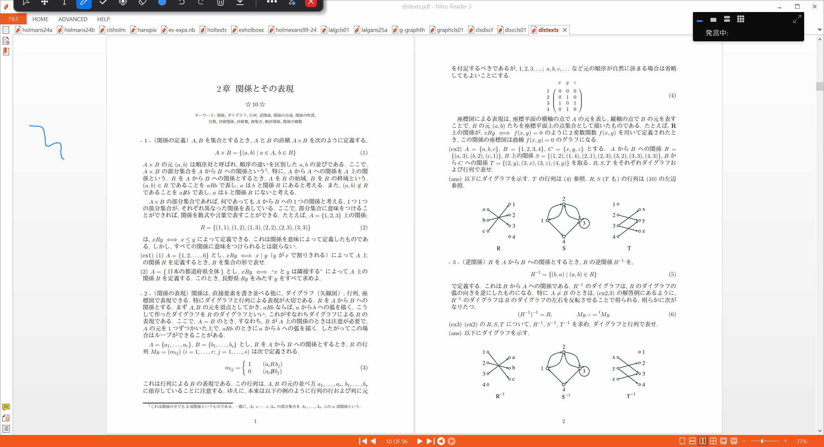
Task: Switch to the holmans24a document tab
Action: coord(34,30)
